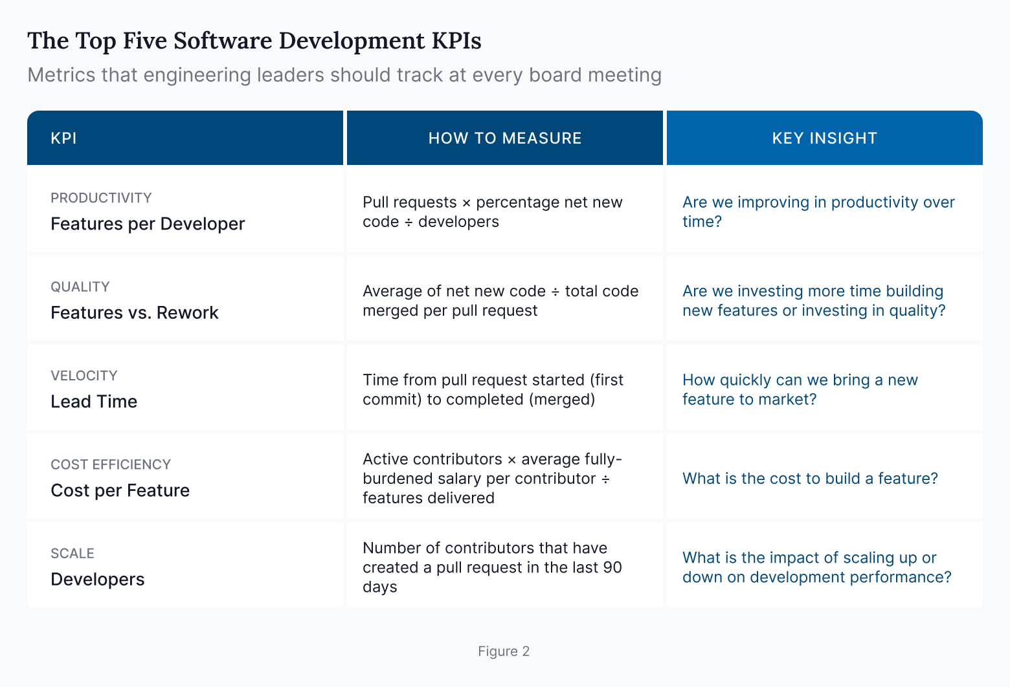Click the KEY INSIGHT column header

pos(824,138)
